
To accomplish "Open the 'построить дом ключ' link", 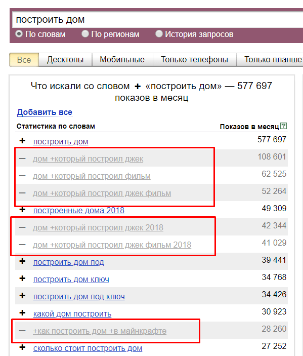I will (x=71, y=280).
